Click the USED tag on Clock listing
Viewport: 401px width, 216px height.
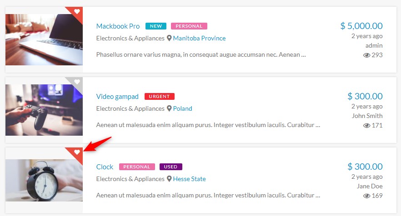(x=170, y=167)
